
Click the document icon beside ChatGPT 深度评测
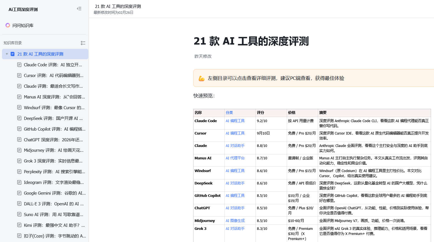point(19,140)
